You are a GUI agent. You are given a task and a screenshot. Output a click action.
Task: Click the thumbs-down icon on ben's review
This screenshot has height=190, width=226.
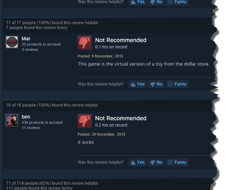[85, 121]
